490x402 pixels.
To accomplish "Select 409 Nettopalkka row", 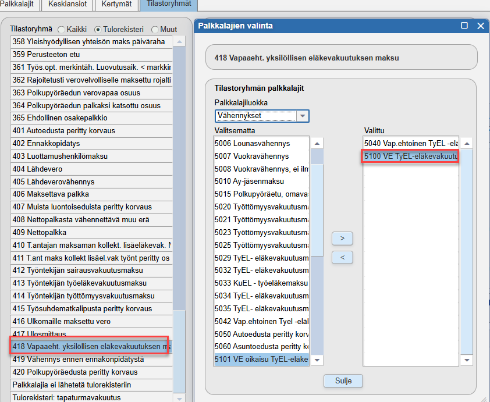I will [x=91, y=232].
